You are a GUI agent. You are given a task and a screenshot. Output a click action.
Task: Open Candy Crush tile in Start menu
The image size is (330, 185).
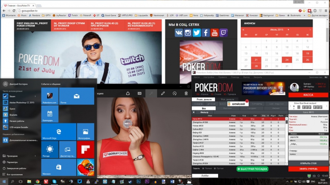pos(86,167)
